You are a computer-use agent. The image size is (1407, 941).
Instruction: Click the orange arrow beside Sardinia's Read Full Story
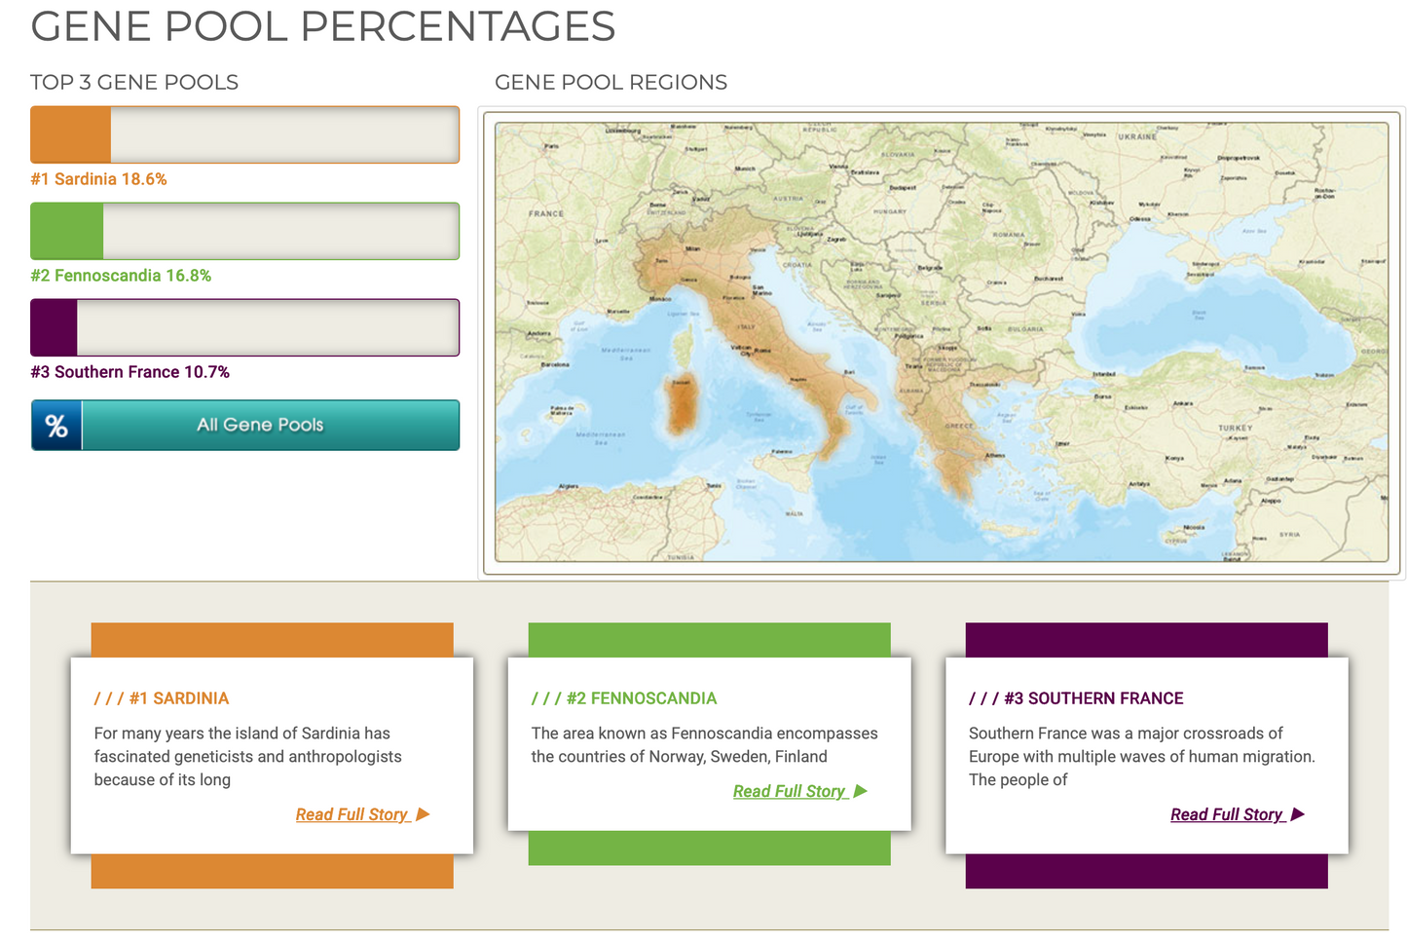click(x=423, y=814)
